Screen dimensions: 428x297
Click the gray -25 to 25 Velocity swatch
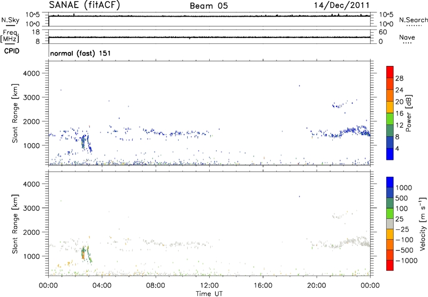pyautogui.click(x=390, y=224)
